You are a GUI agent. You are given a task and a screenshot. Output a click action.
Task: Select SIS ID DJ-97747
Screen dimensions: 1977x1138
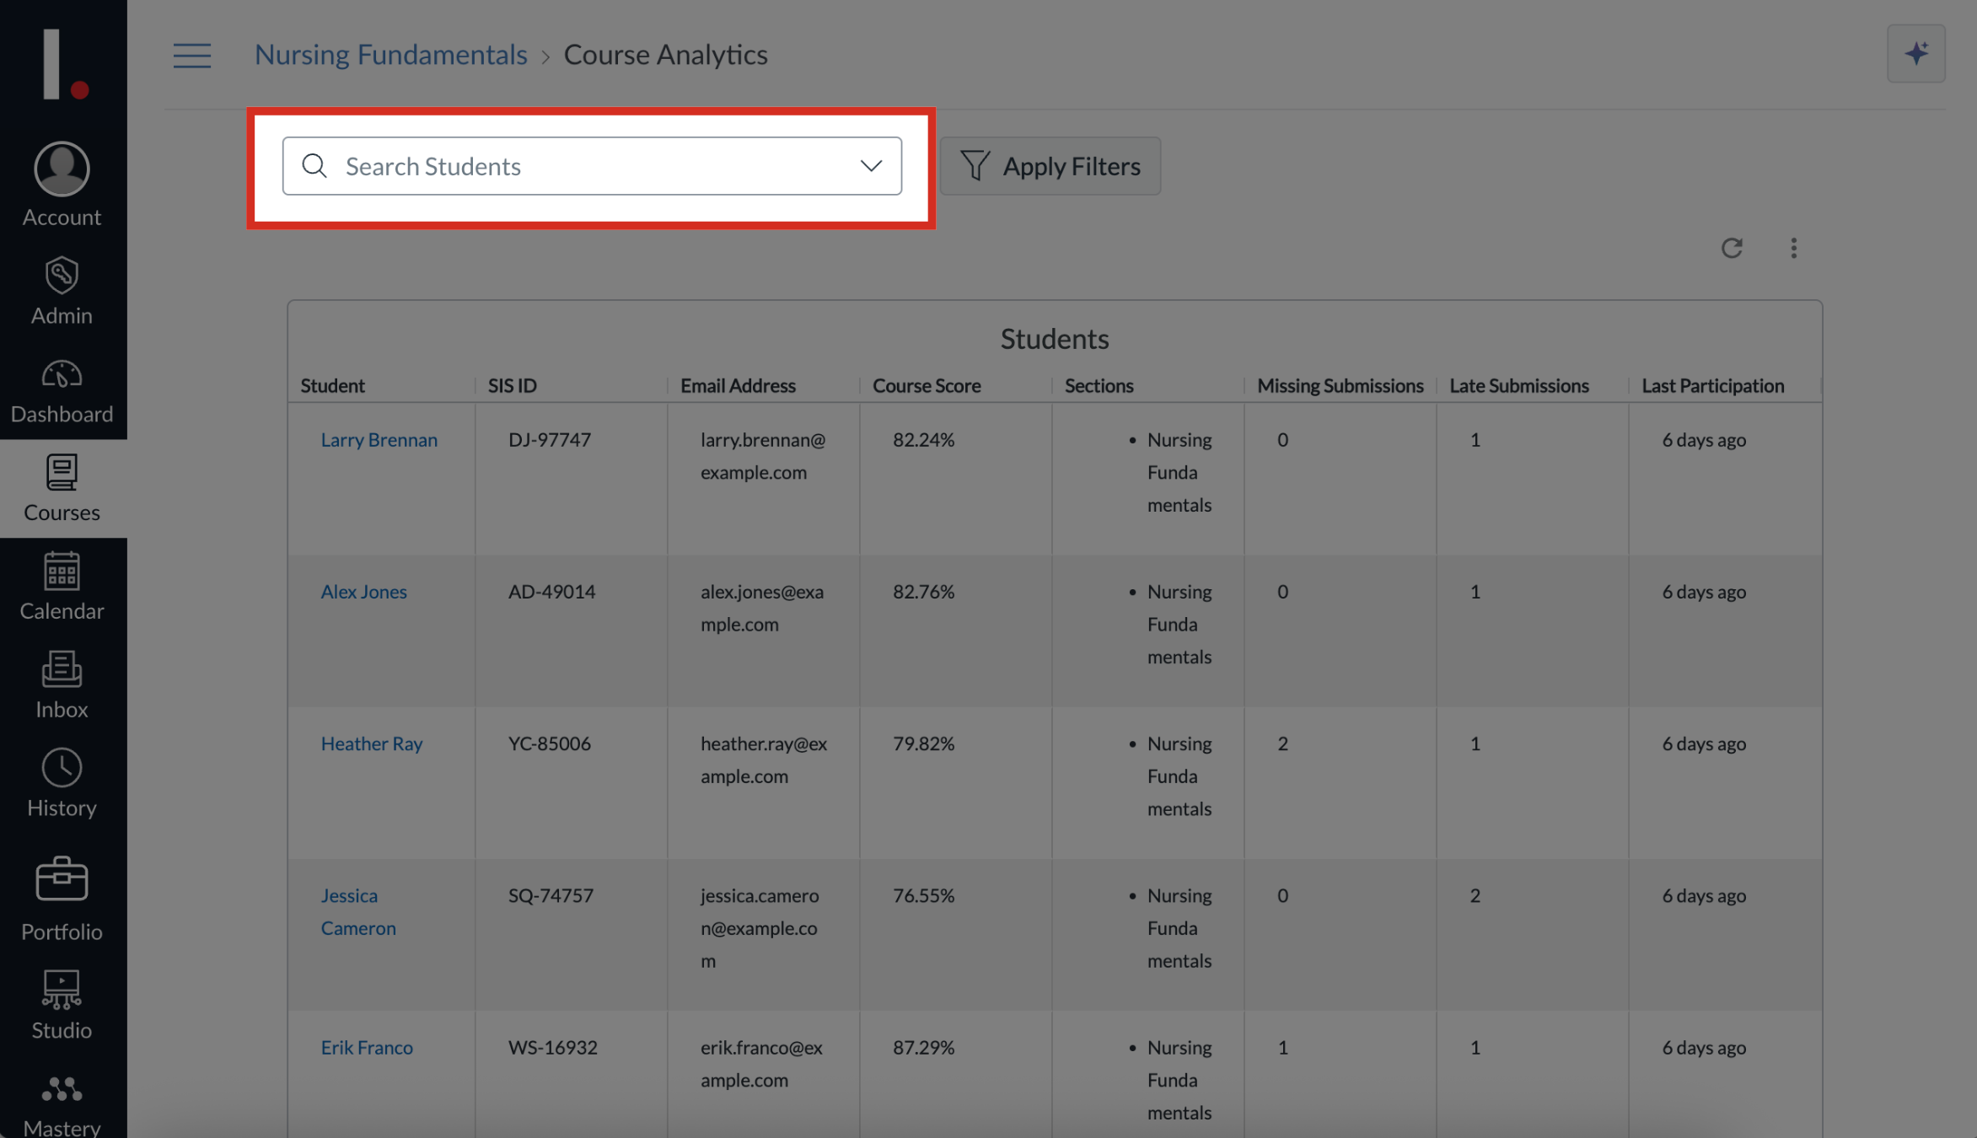click(549, 440)
